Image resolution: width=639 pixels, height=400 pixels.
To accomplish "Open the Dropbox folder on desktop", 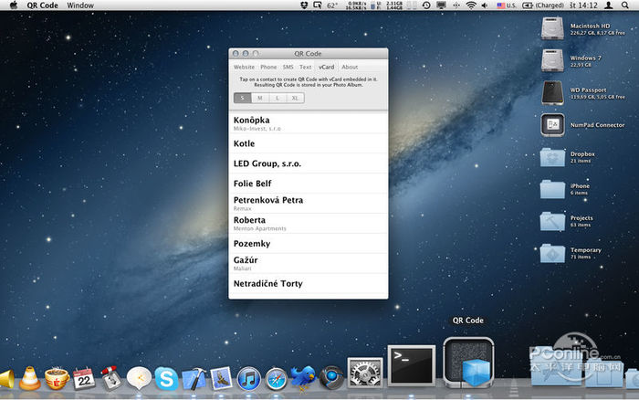I will pos(552,157).
